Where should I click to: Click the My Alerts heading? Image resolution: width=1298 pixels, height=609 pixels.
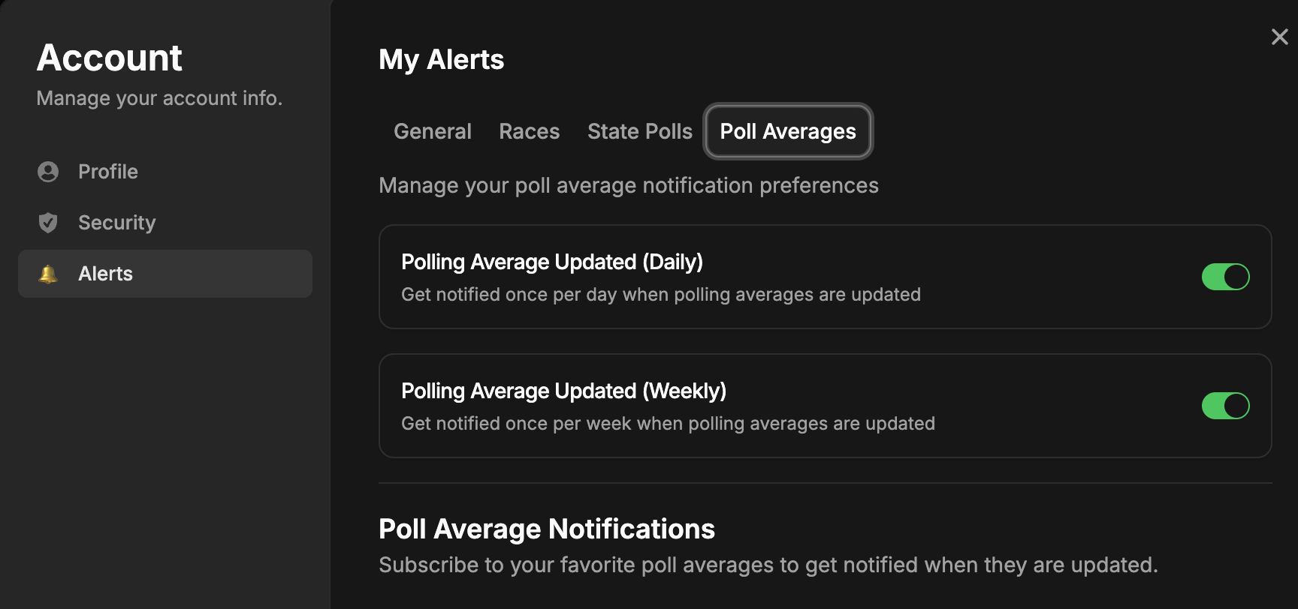tap(441, 60)
